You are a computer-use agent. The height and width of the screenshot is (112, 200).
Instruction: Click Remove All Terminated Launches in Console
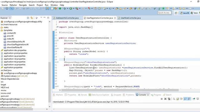(x=169, y=99)
